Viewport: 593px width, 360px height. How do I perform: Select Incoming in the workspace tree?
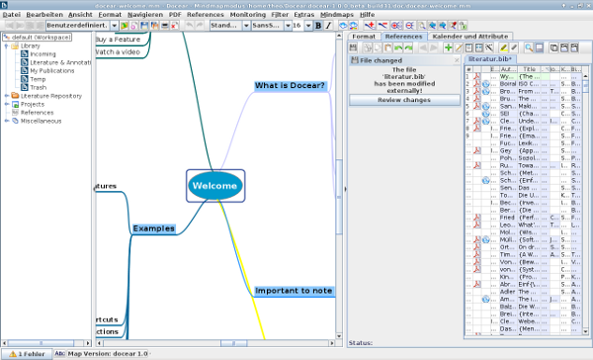[x=42, y=54]
